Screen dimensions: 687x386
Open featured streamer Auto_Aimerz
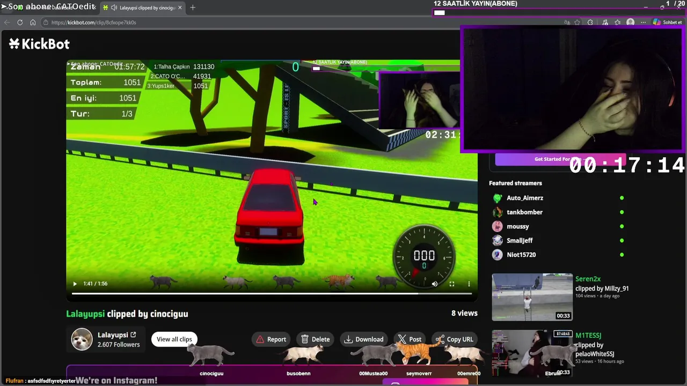click(x=525, y=198)
